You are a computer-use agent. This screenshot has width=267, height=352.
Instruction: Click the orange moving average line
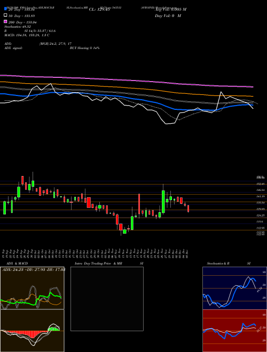tap(126, 88)
